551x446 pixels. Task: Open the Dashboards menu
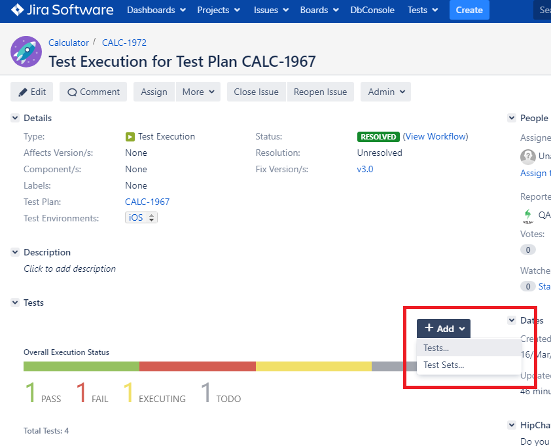156,10
